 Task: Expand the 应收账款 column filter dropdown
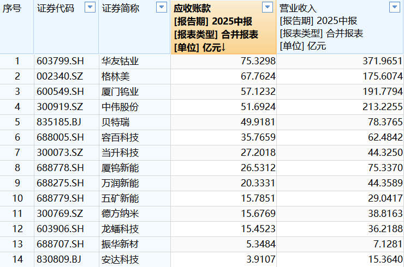click(x=267, y=8)
